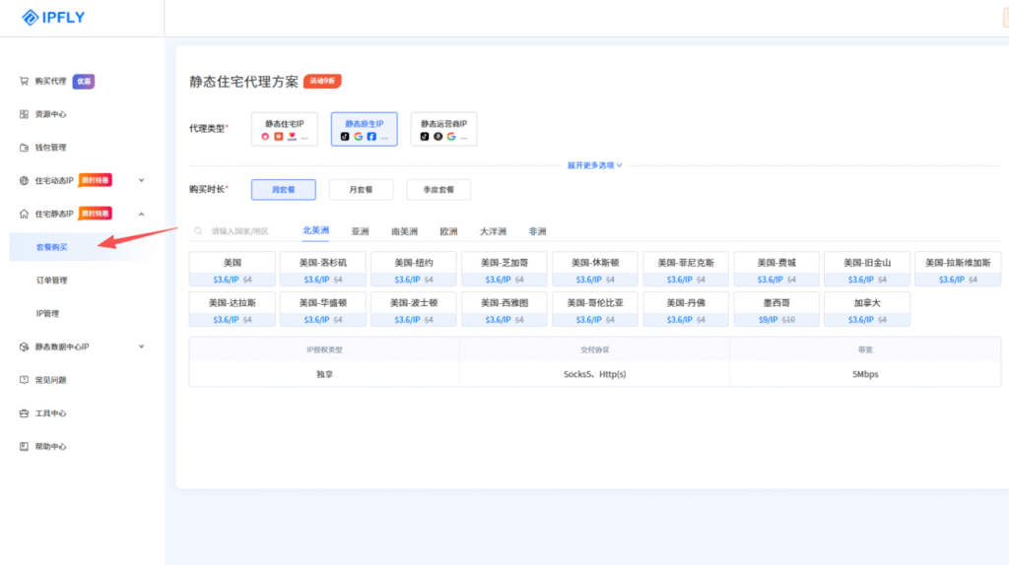The width and height of the screenshot is (1009, 565).
Task: Click the 资源中心 grid icon
Action: pos(24,114)
